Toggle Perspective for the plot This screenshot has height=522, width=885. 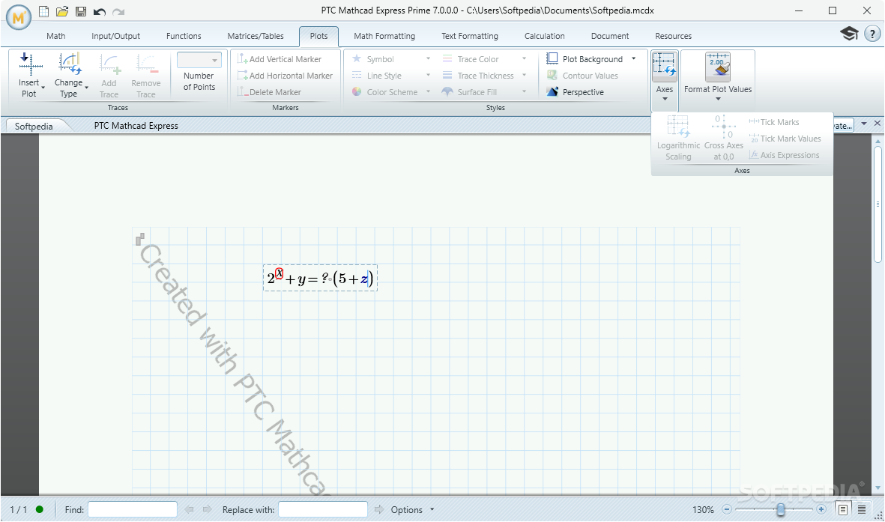(575, 92)
